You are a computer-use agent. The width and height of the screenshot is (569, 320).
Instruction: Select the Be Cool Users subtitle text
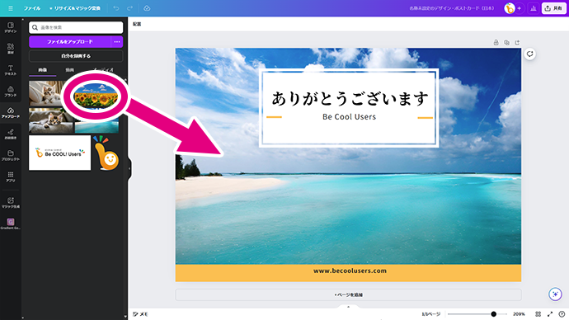349,117
